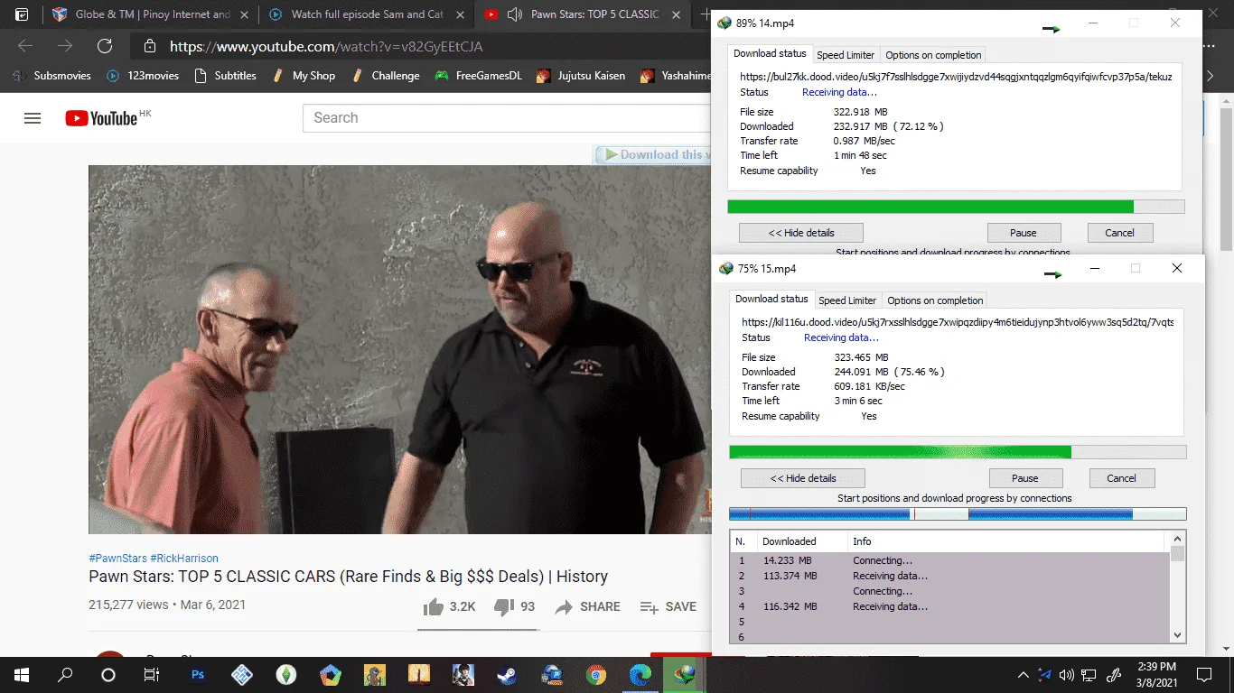This screenshot has height=693, width=1234.
Task: Click the Download this video banner button
Action: coord(652,155)
